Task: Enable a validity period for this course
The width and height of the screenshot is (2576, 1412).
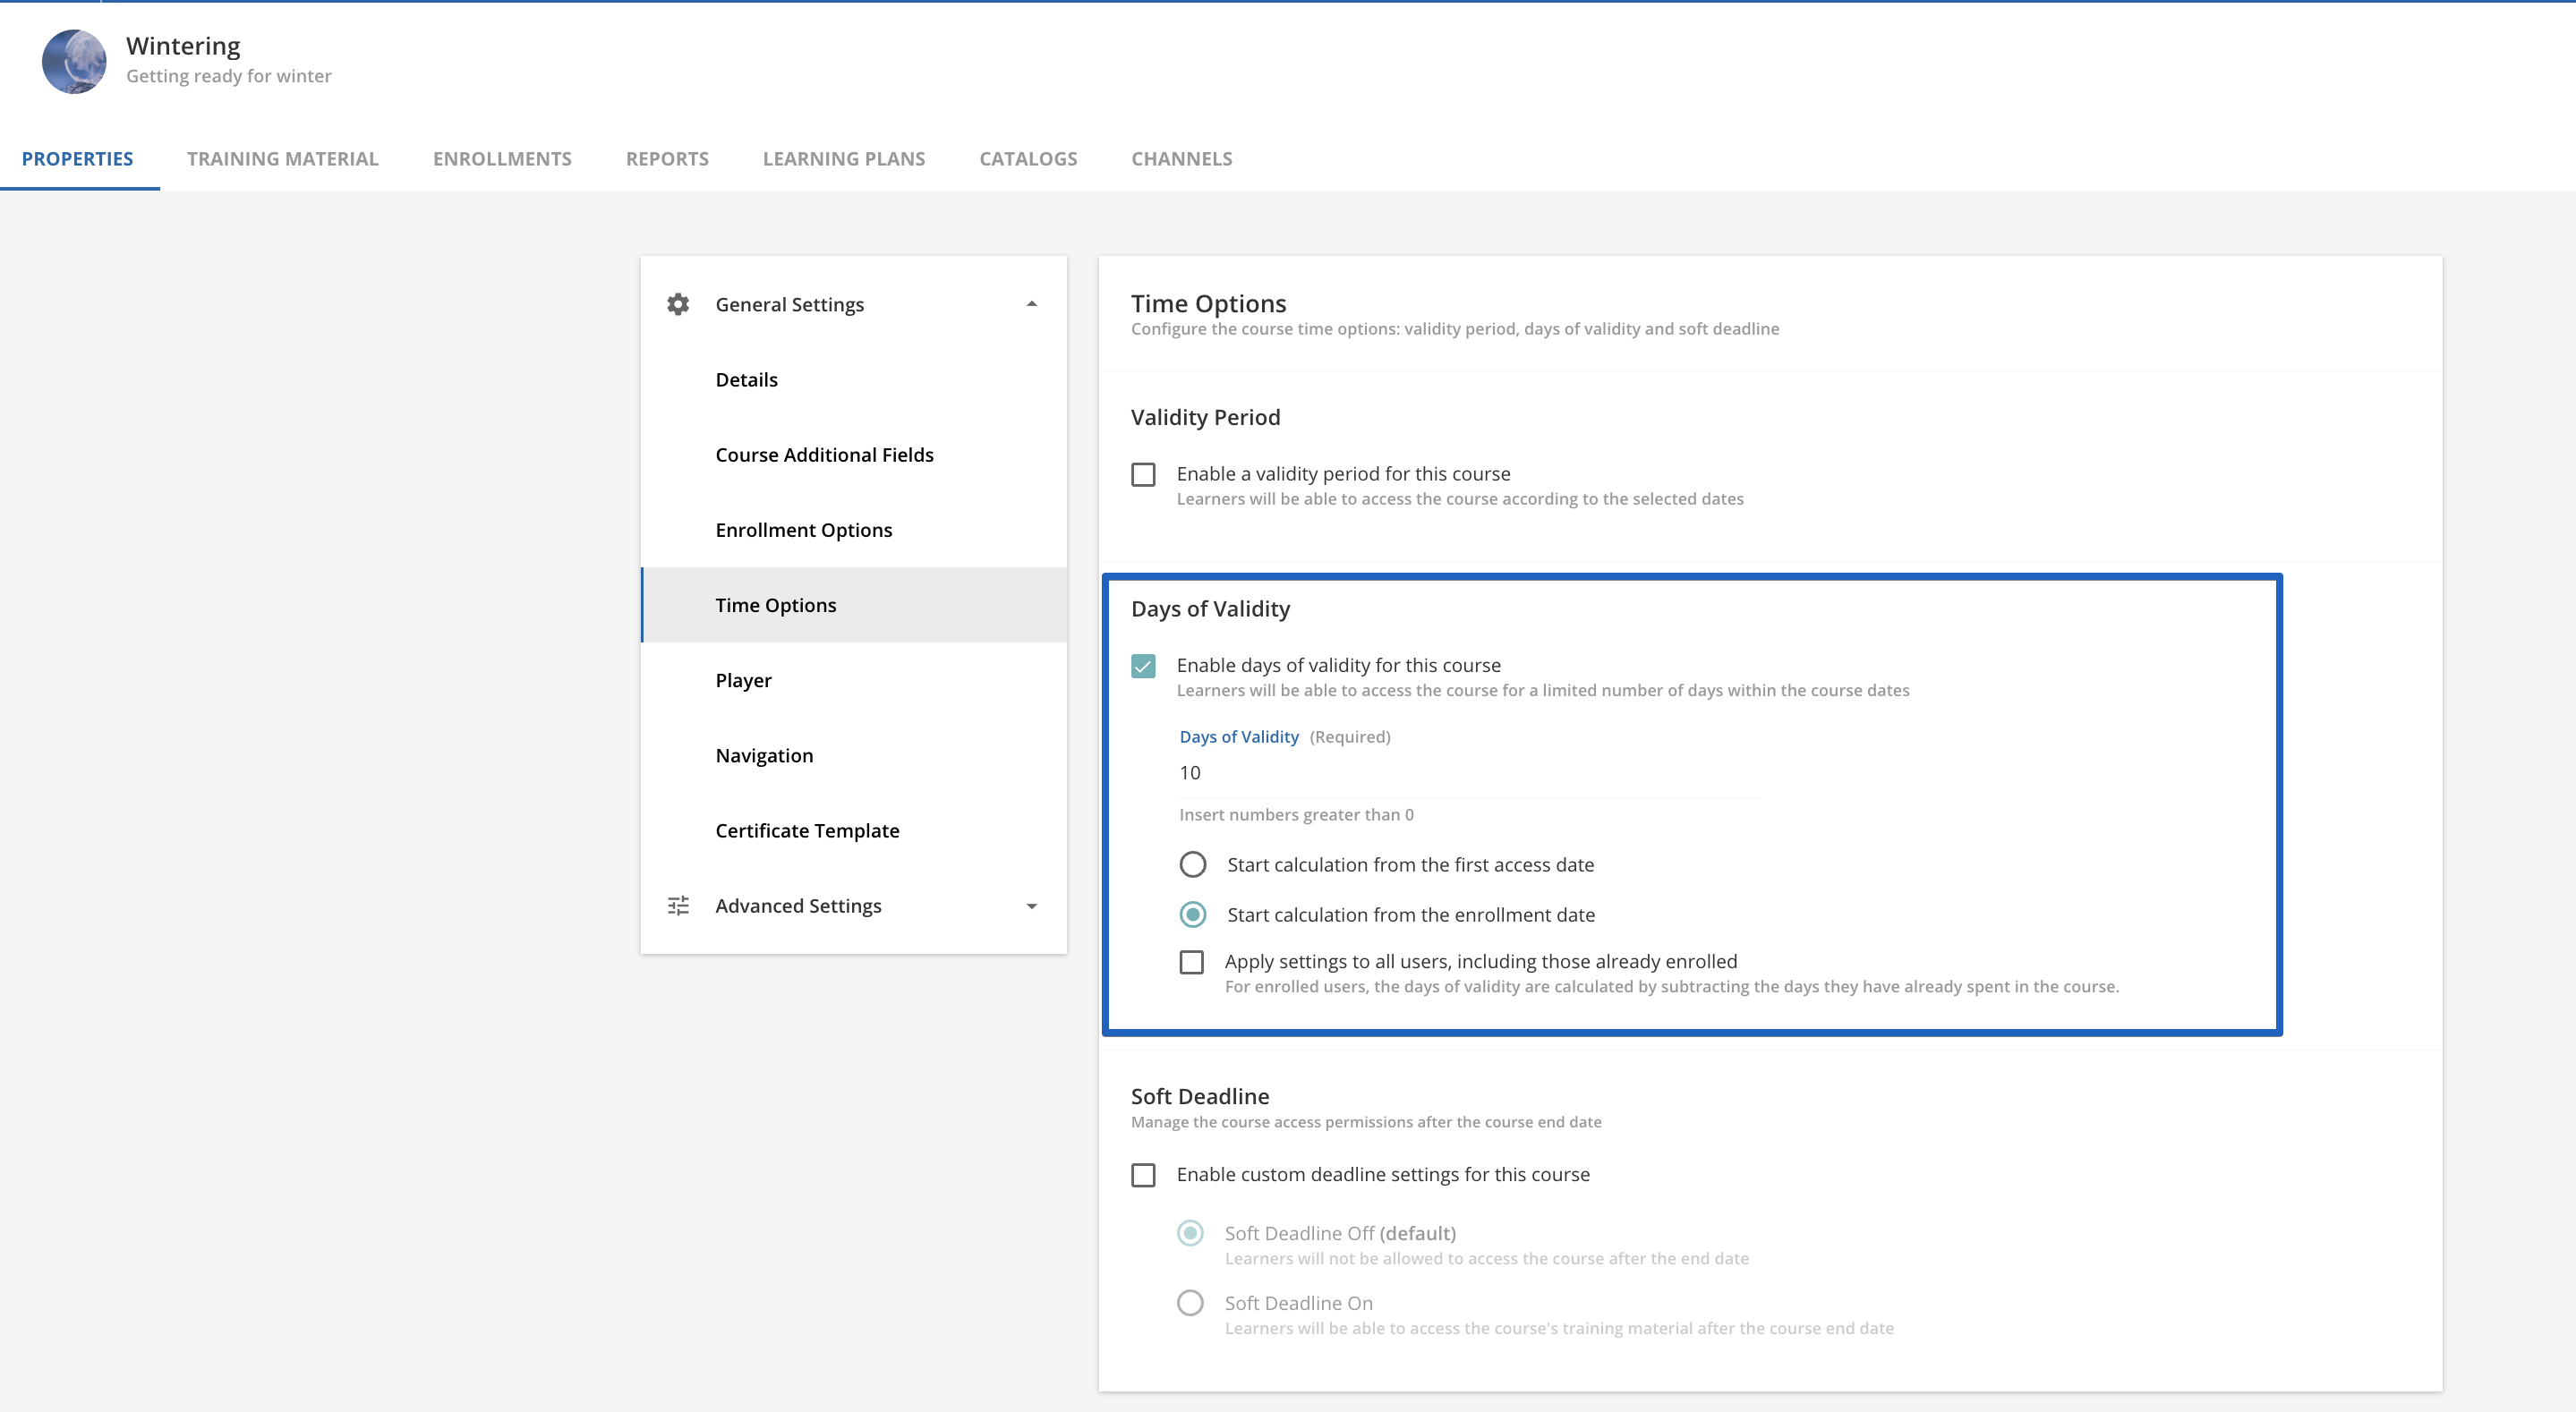Action: (1143, 474)
